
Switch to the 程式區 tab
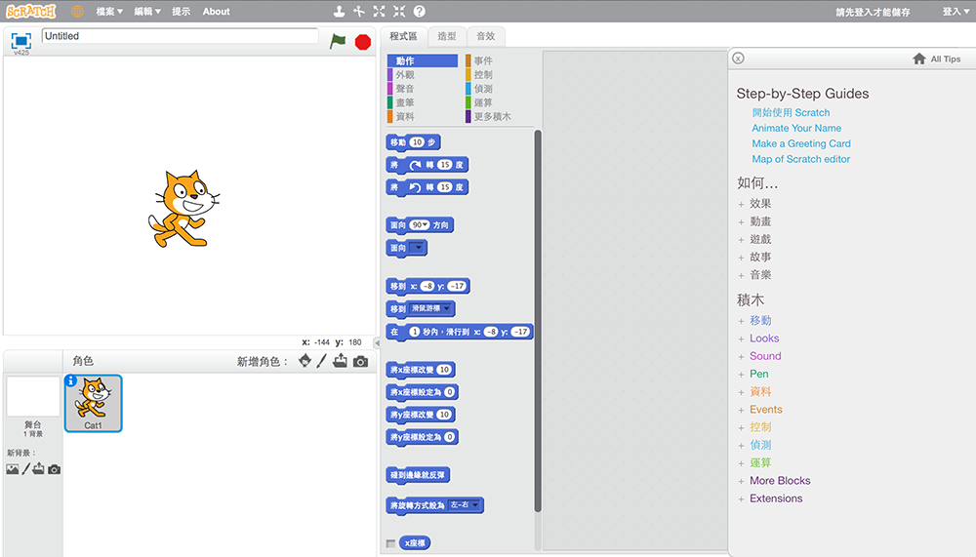404,36
